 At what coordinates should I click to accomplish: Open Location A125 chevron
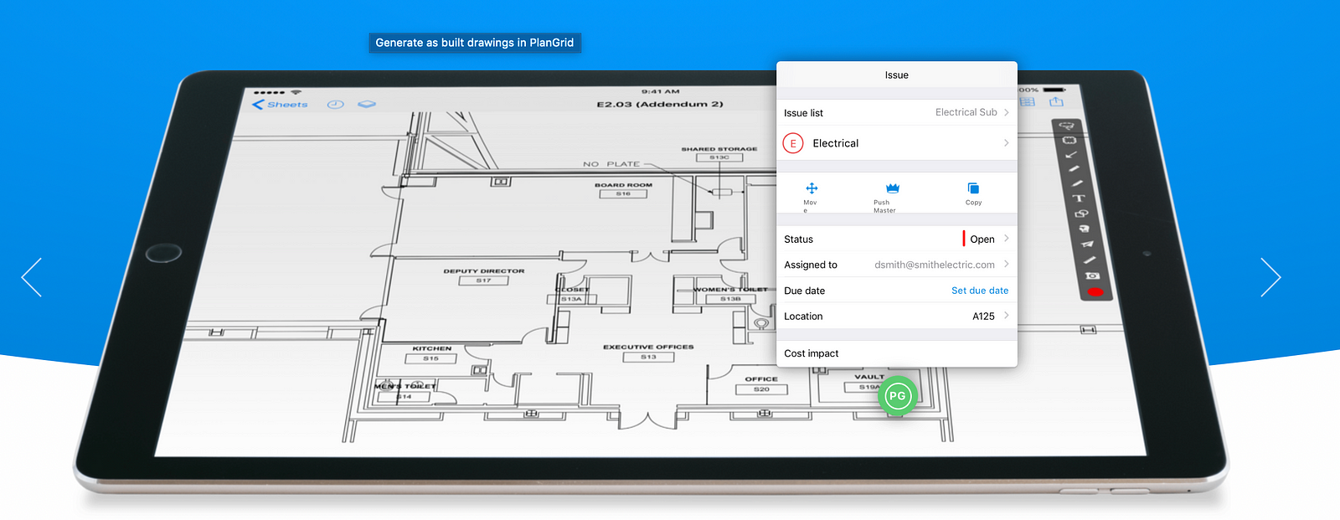pyautogui.click(x=1007, y=316)
